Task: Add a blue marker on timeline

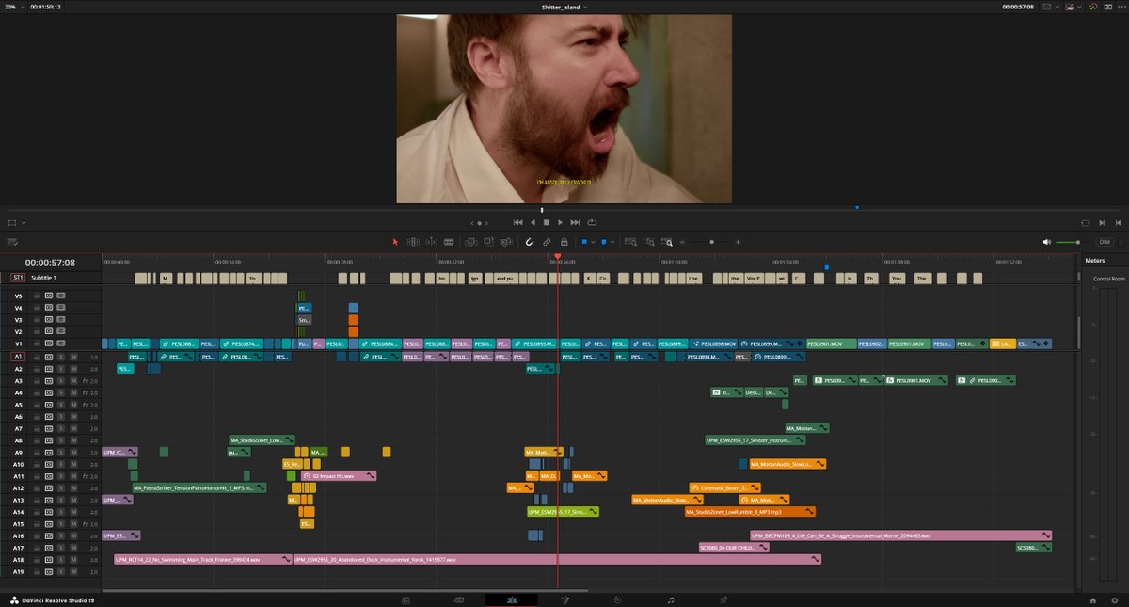Action: [604, 242]
